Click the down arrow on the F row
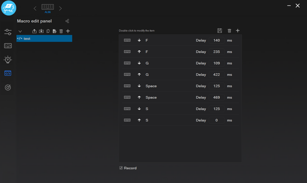 point(139,40)
